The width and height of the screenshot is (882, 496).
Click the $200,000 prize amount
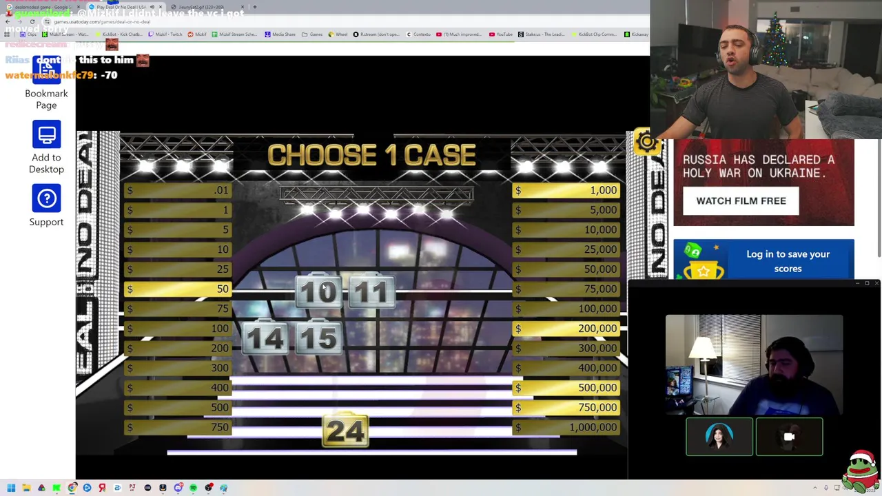[566, 329]
